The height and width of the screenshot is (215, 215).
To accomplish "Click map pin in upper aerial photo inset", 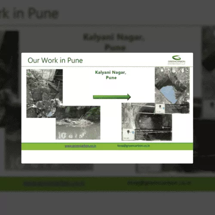I will [x=160, y=107].
